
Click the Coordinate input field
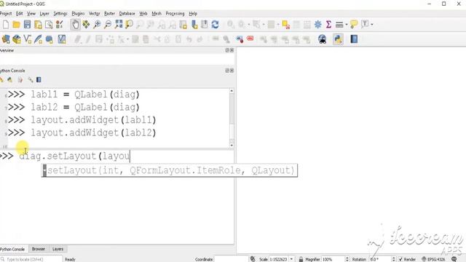[x=231, y=259]
